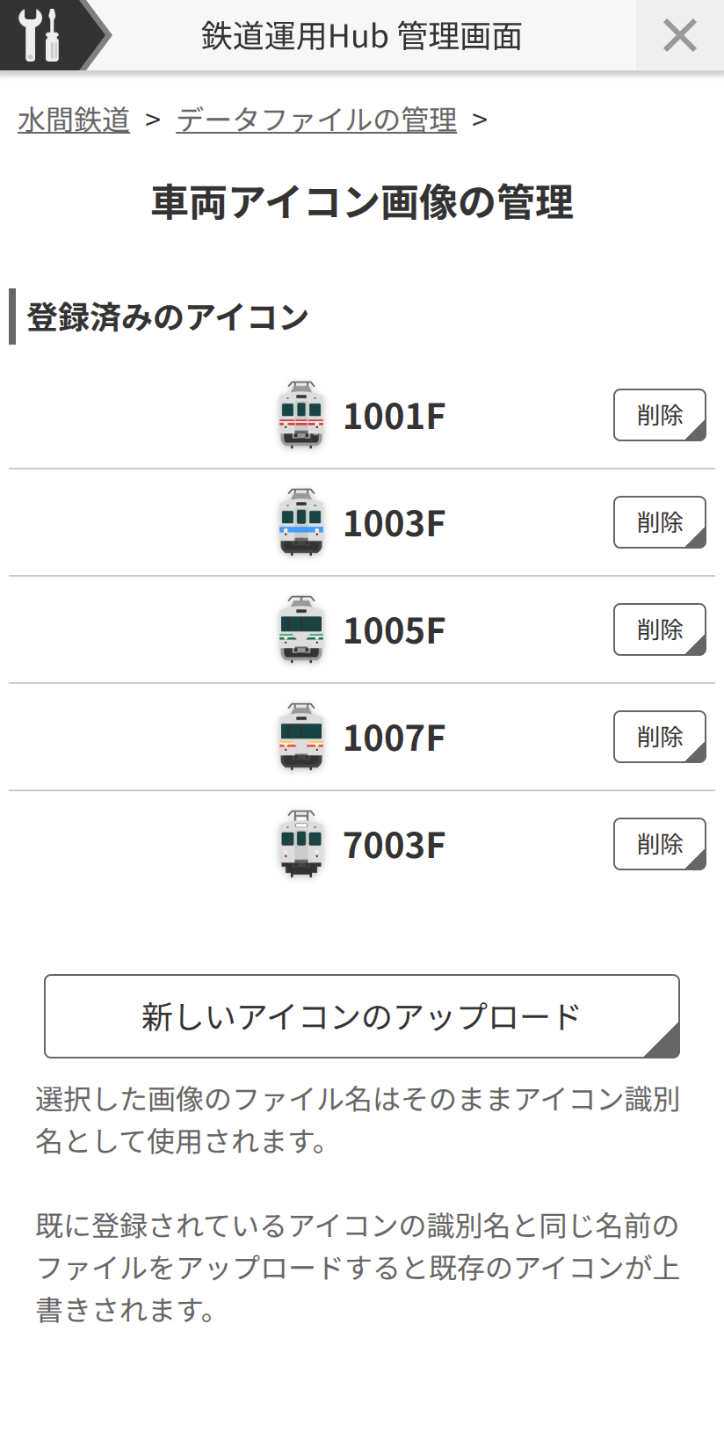Click the 1007F train icon image

point(301,737)
